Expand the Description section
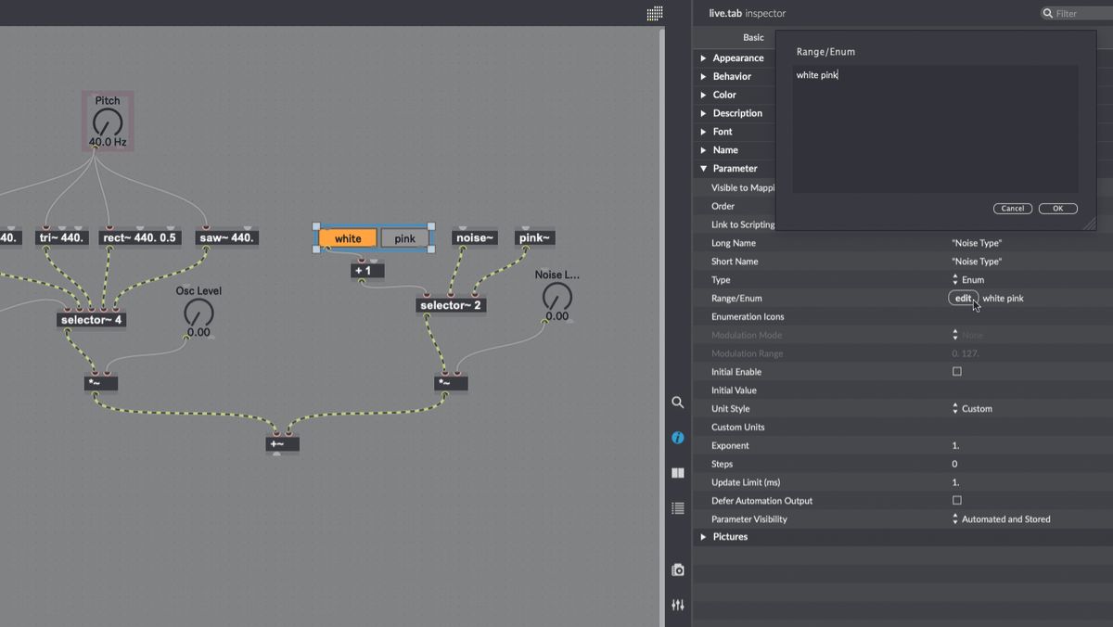Image resolution: width=1113 pixels, height=627 pixels. [704, 113]
